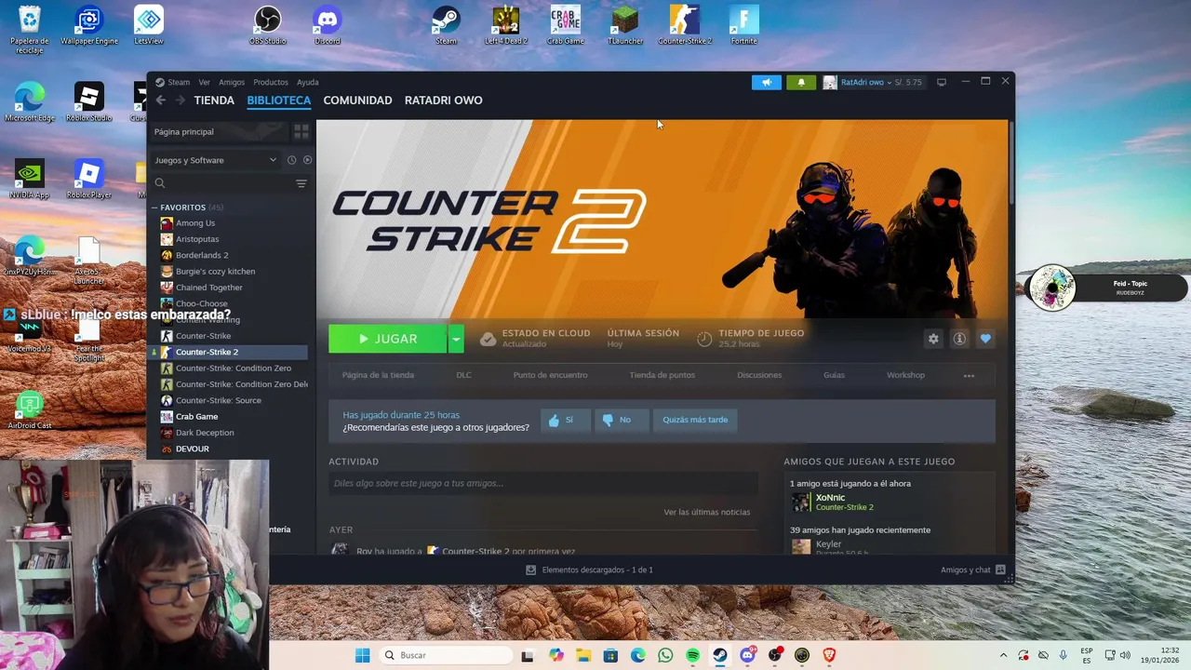
Task: Go back with the navigation arrow
Action: point(161,100)
